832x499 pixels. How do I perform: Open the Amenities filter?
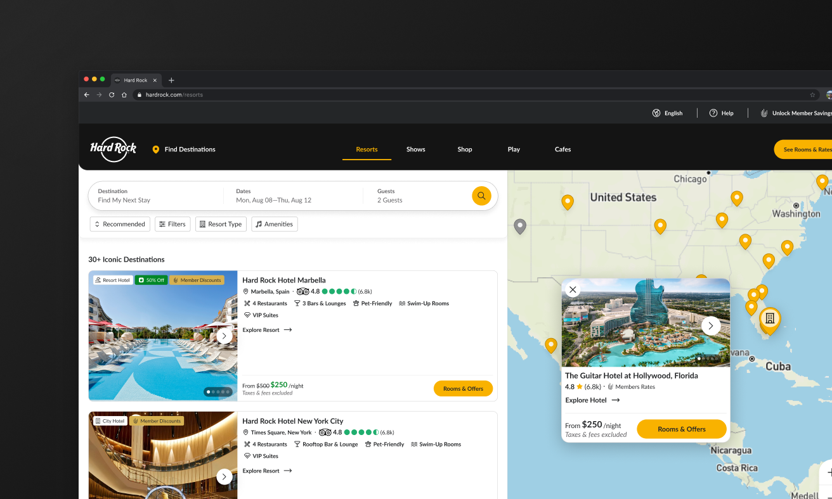click(275, 224)
